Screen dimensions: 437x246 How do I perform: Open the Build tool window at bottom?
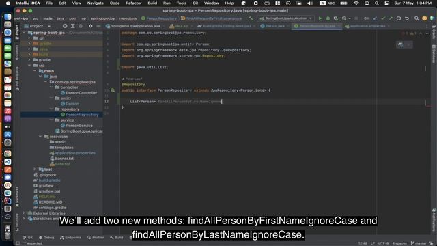tap(117, 238)
